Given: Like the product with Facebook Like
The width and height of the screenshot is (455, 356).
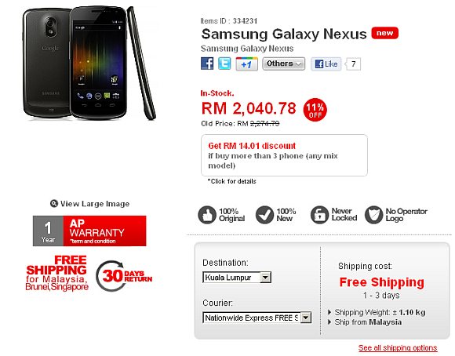Looking at the screenshot, I should coord(326,64).
